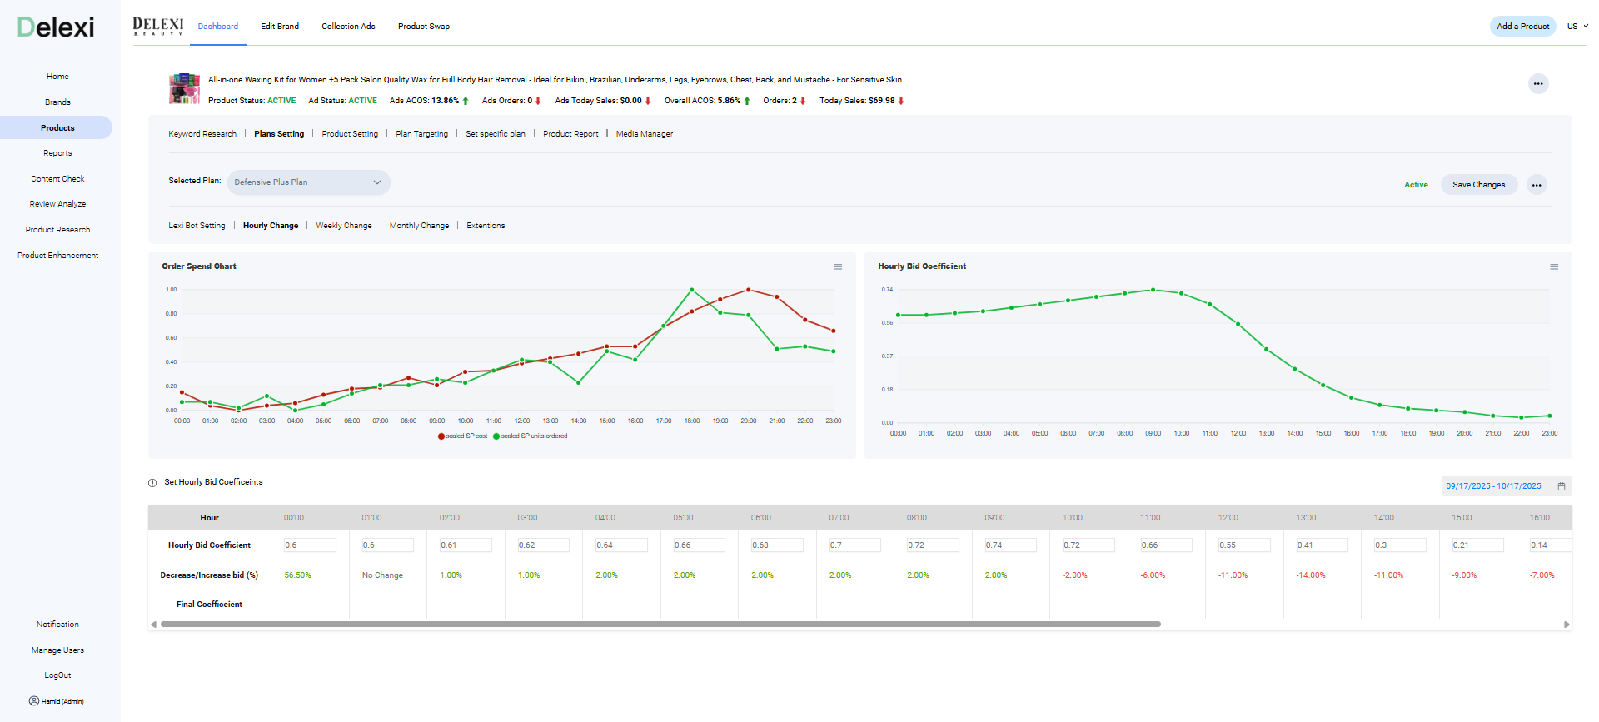Open the plan three-dot menu beside Save Changes

click(1536, 185)
